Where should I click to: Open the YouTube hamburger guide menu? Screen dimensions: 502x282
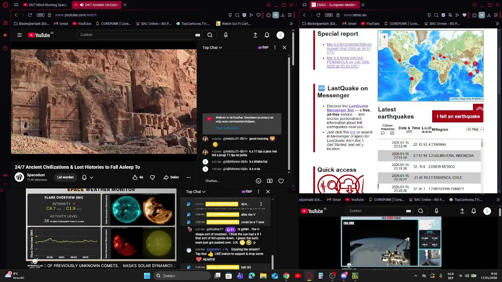tap(19, 35)
